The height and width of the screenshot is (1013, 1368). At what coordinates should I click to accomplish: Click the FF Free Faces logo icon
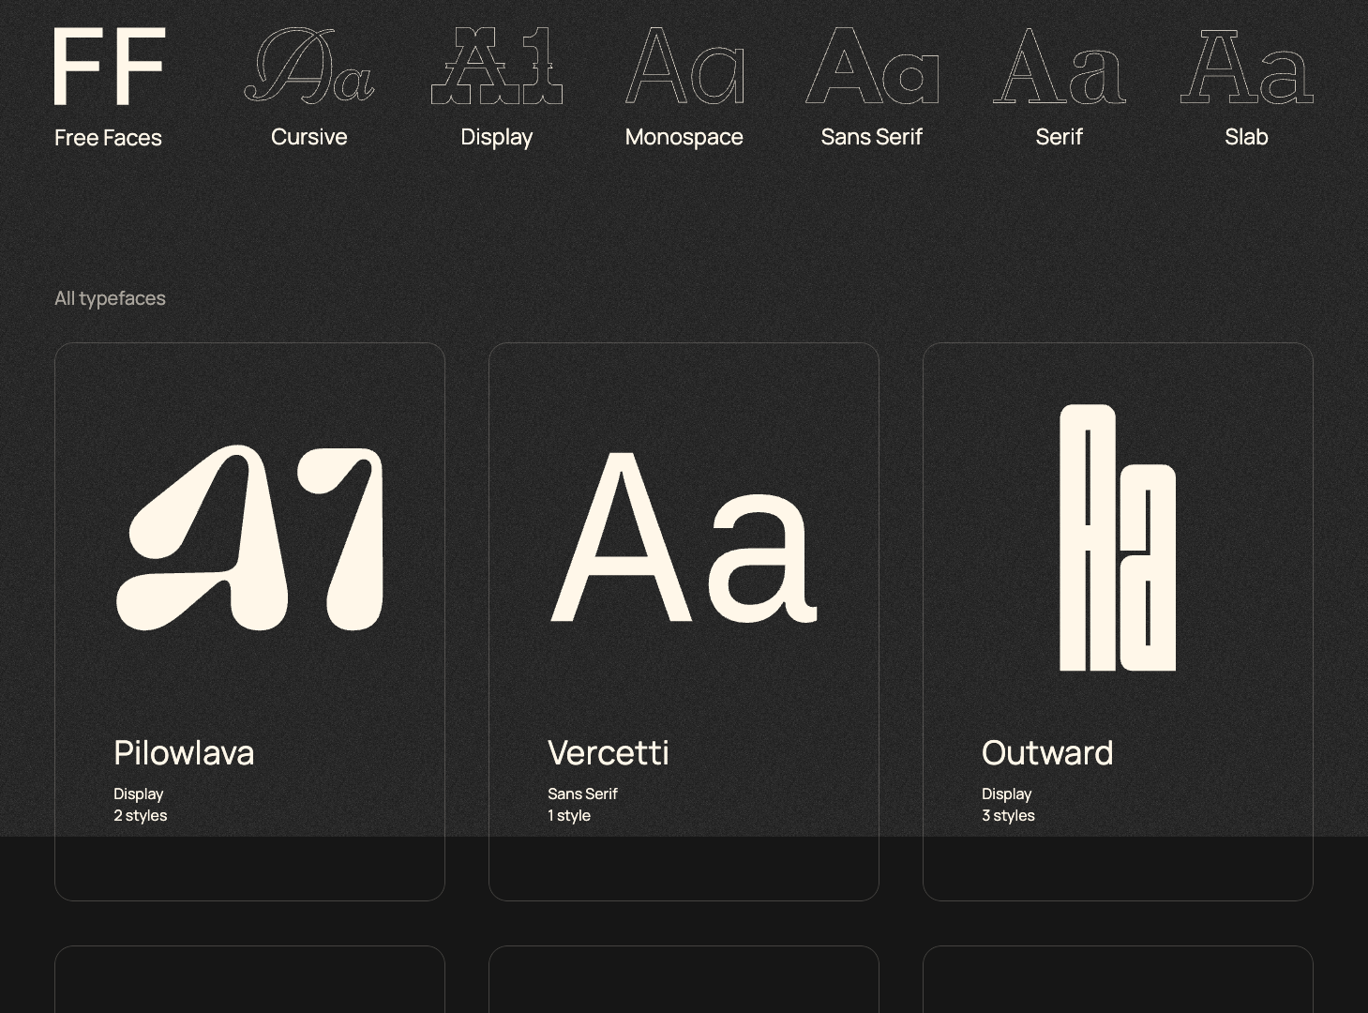point(110,67)
